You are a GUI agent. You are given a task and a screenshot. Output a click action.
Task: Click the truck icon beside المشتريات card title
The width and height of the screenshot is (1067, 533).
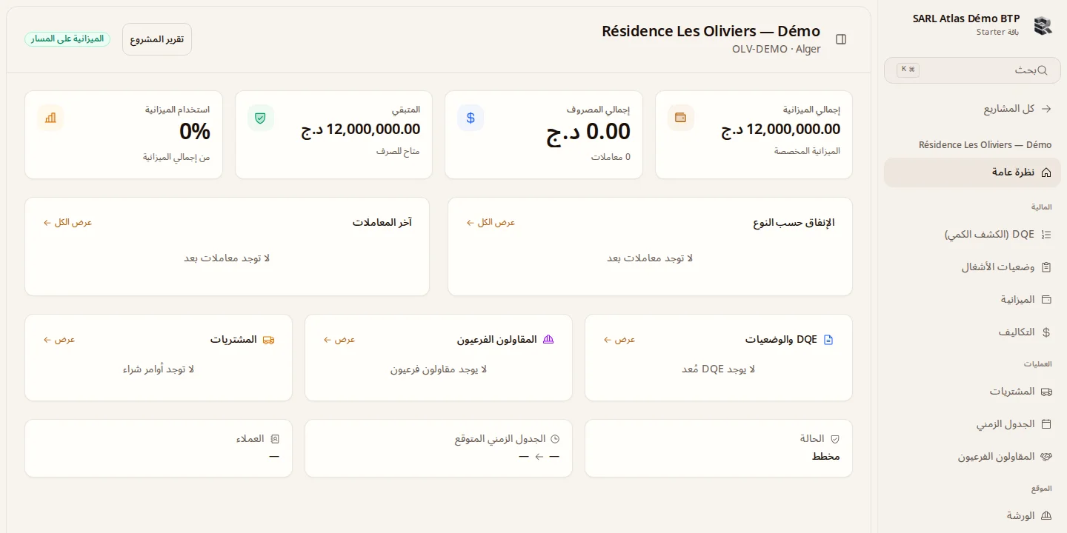point(268,340)
